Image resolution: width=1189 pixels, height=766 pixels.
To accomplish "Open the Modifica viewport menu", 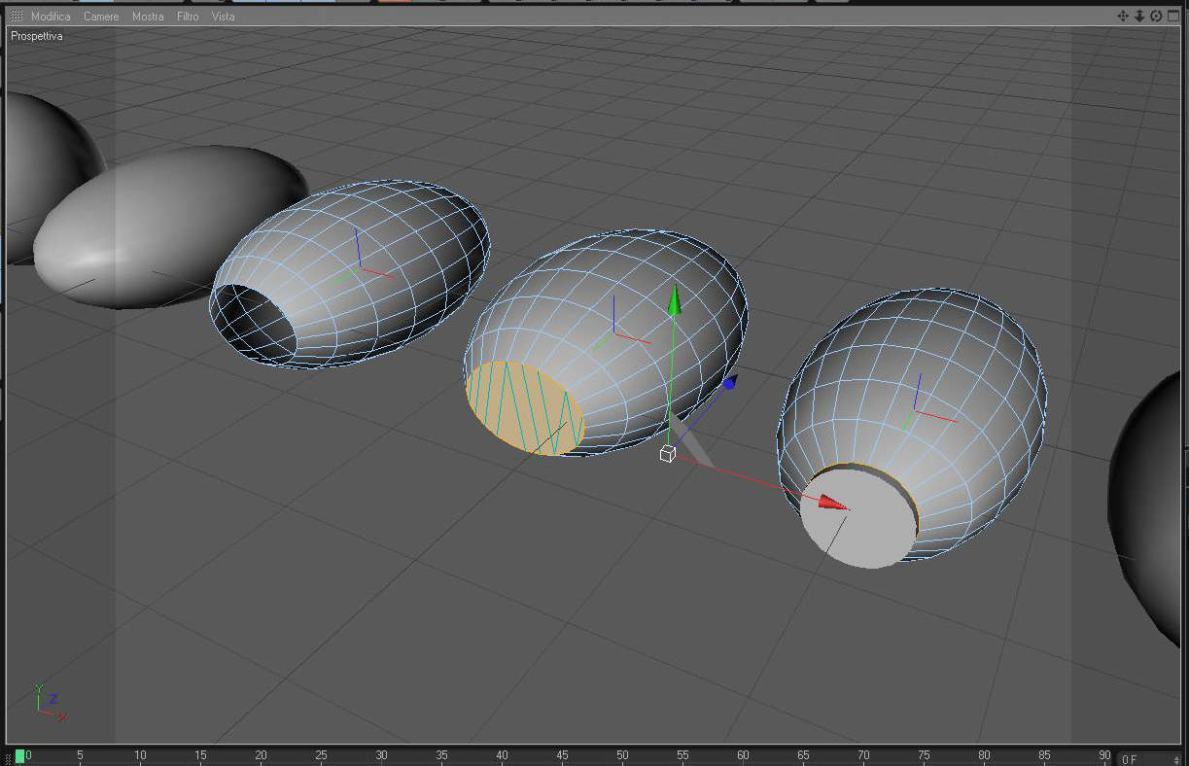I will [x=51, y=17].
